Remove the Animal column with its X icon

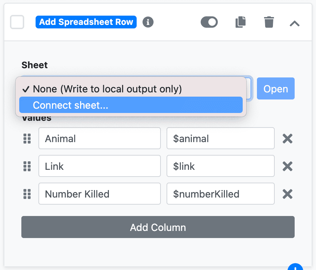[287, 139]
